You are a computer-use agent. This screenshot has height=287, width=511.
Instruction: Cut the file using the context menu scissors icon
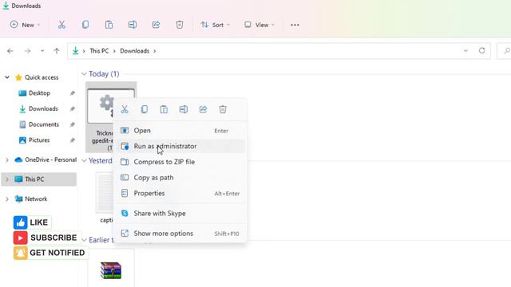(x=125, y=109)
